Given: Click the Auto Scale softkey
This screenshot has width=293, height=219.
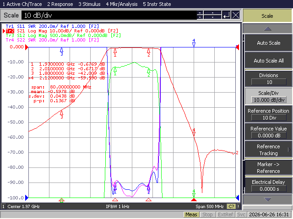Looking at the screenshot, I should pyautogui.click(x=268, y=43).
